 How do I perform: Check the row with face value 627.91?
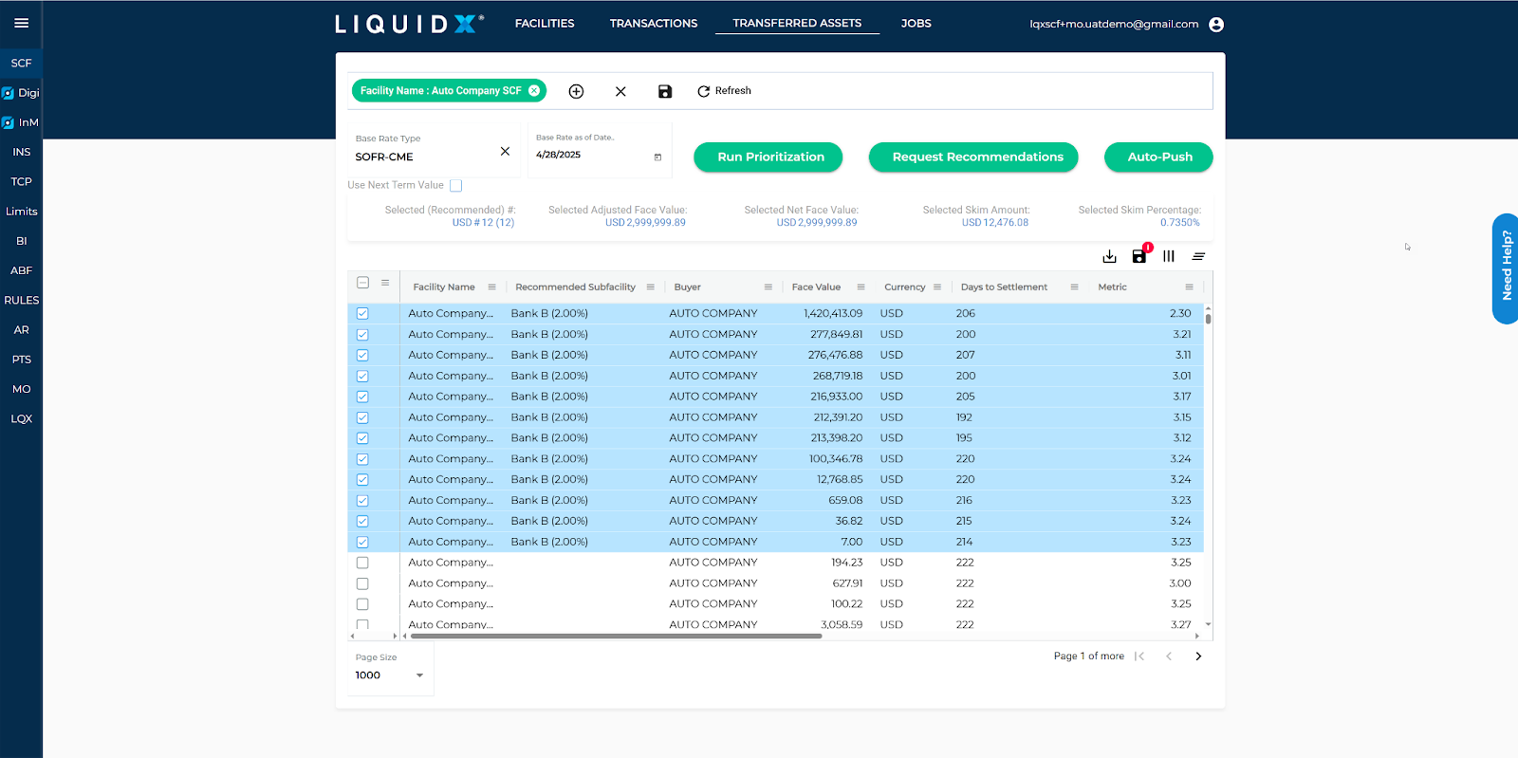pyautogui.click(x=362, y=583)
